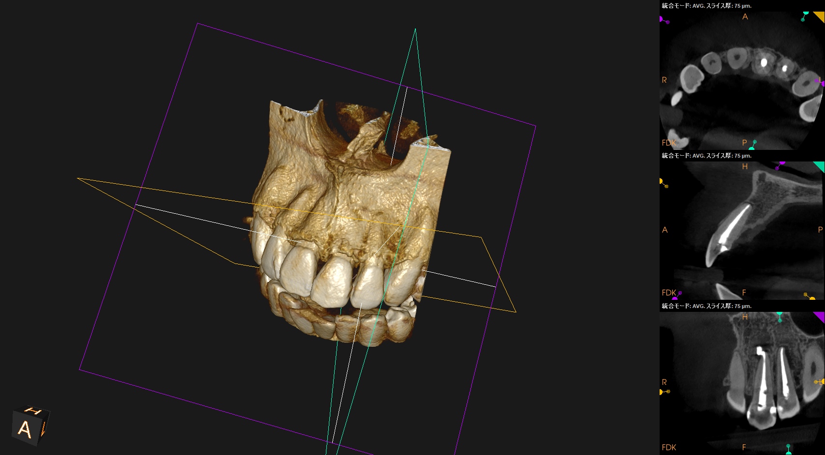
Task: Click the purple corner triangle in coronal view
Action: pos(820,316)
